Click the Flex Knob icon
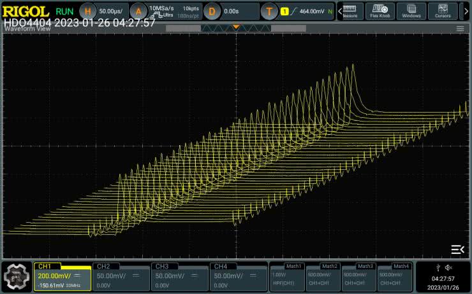The height and width of the screenshot is (294, 472). 380,11
